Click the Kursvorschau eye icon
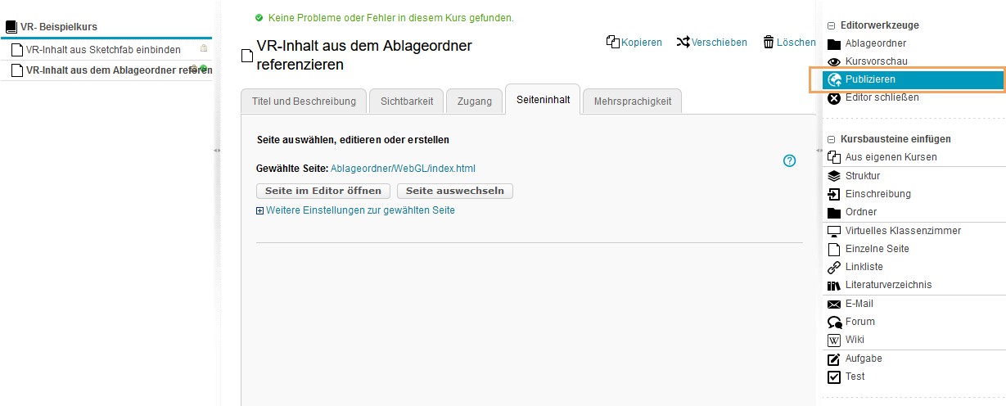The width and height of the screenshot is (1006, 406). point(834,62)
